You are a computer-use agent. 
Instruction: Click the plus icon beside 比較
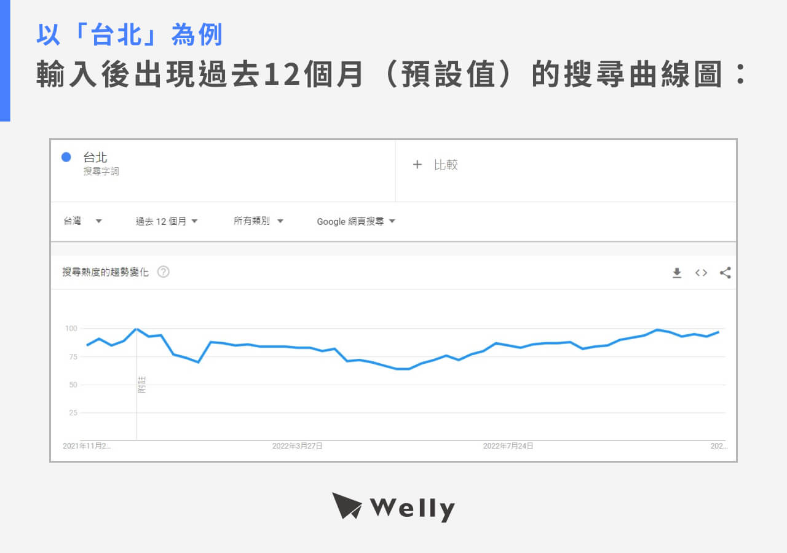pyautogui.click(x=417, y=165)
